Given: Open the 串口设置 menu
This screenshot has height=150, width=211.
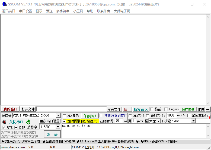Looking at the screenshot, I should [x=25, y=11].
